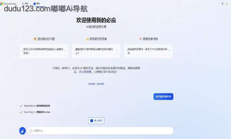The image size is (231, 139).
Task: Click the Microsoft Bing logo
Action: click(x=8, y=4)
